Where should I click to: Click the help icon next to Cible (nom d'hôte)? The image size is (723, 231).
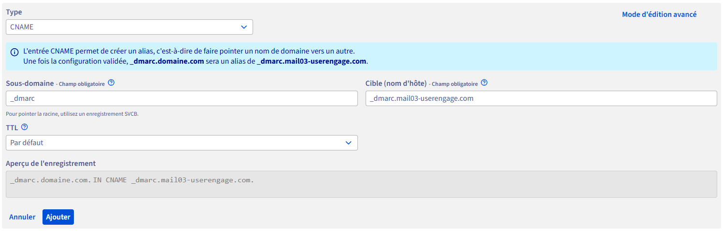(x=484, y=83)
